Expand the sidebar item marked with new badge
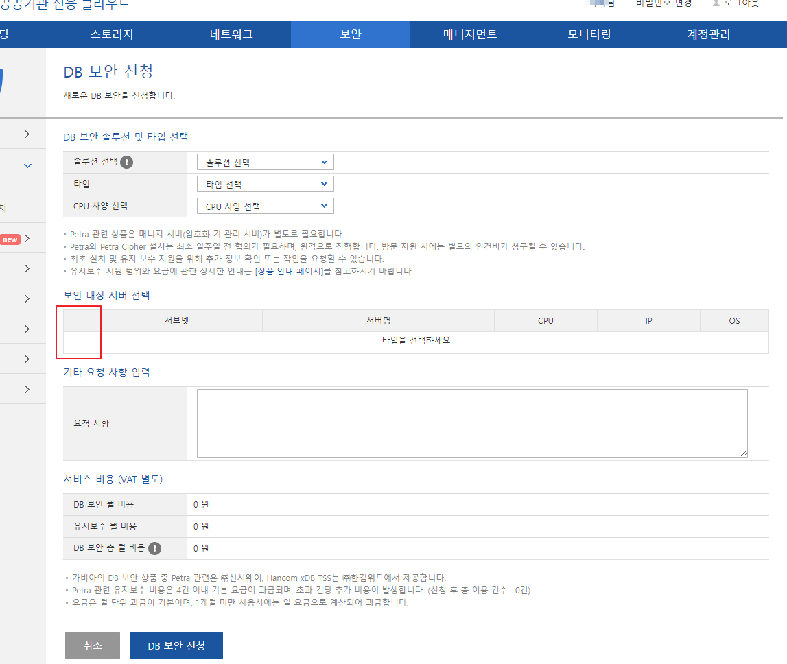This screenshot has height=664, width=787. click(27, 239)
